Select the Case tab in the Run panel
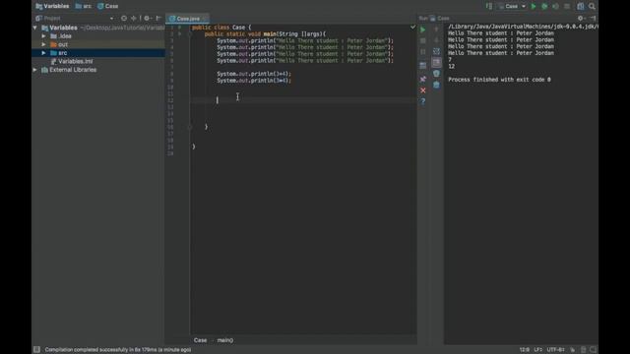This screenshot has width=630, height=354. tap(440, 18)
